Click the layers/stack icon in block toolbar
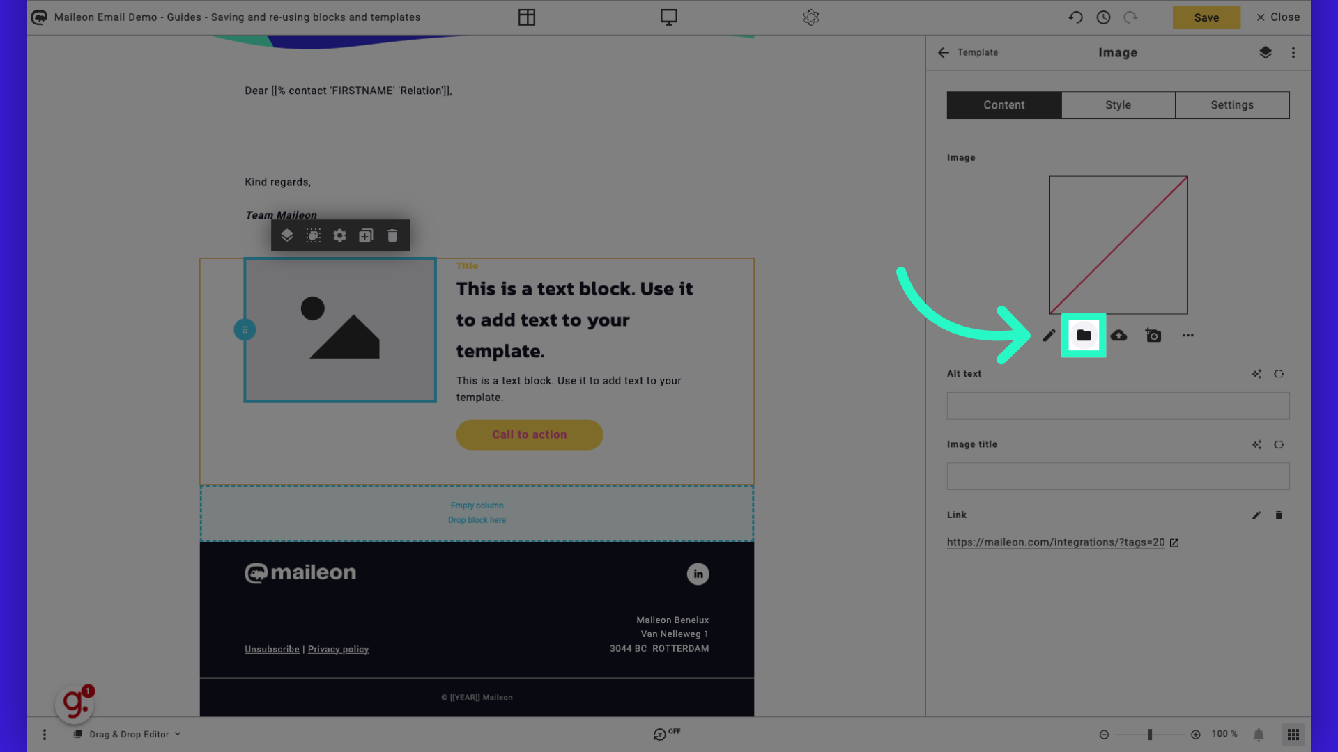 point(286,235)
